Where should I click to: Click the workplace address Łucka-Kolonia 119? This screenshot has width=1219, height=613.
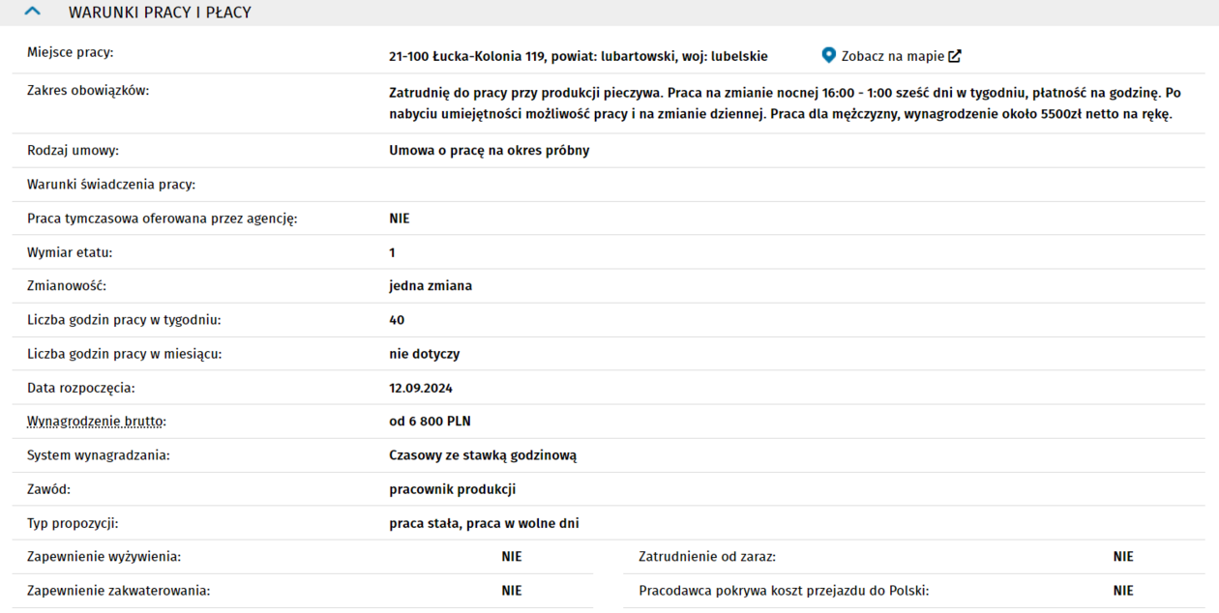[x=578, y=56]
